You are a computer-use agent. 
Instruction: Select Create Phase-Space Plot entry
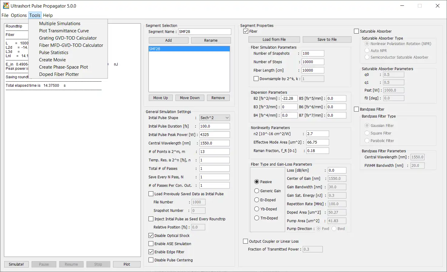(x=68, y=67)
